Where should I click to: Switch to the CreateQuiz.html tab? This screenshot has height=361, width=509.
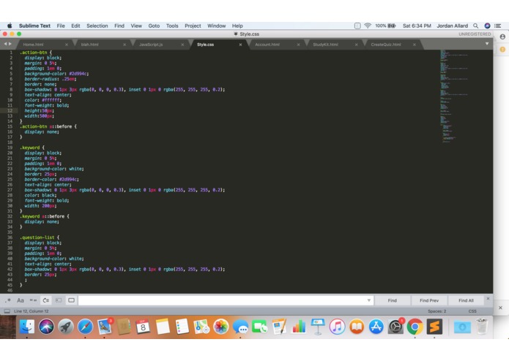click(386, 45)
